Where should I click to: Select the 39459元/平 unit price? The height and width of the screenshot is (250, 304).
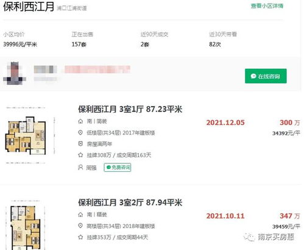pyautogui.click(x=286, y=226)
